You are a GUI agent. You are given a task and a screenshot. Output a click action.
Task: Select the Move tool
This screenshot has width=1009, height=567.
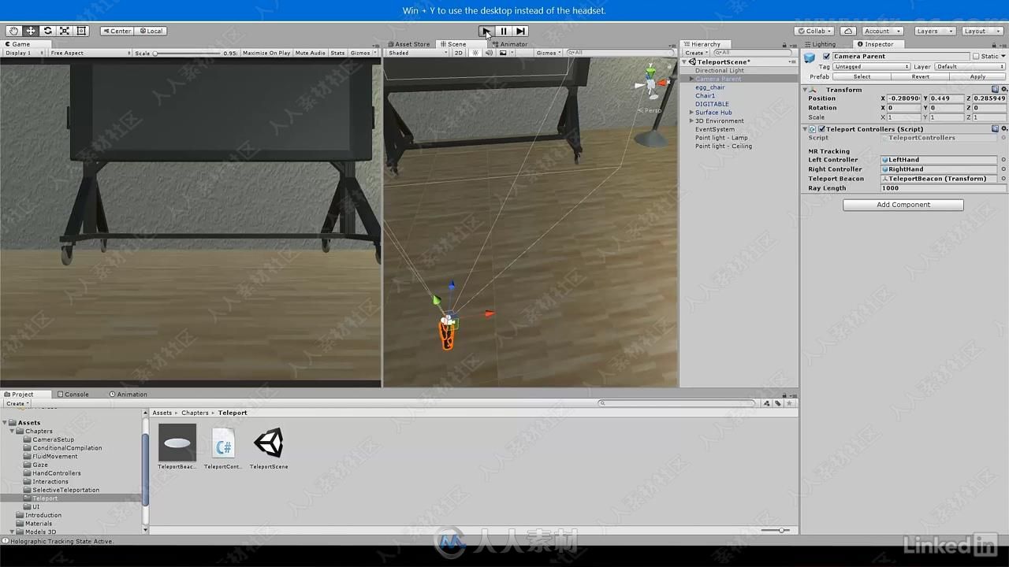31,31
